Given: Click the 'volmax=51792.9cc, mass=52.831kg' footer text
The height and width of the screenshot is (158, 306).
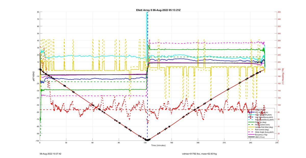Looking at the screenshot, I should click(x=199, y=154).
